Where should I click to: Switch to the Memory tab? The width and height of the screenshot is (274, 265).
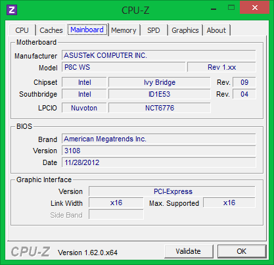tap(124, 30)
